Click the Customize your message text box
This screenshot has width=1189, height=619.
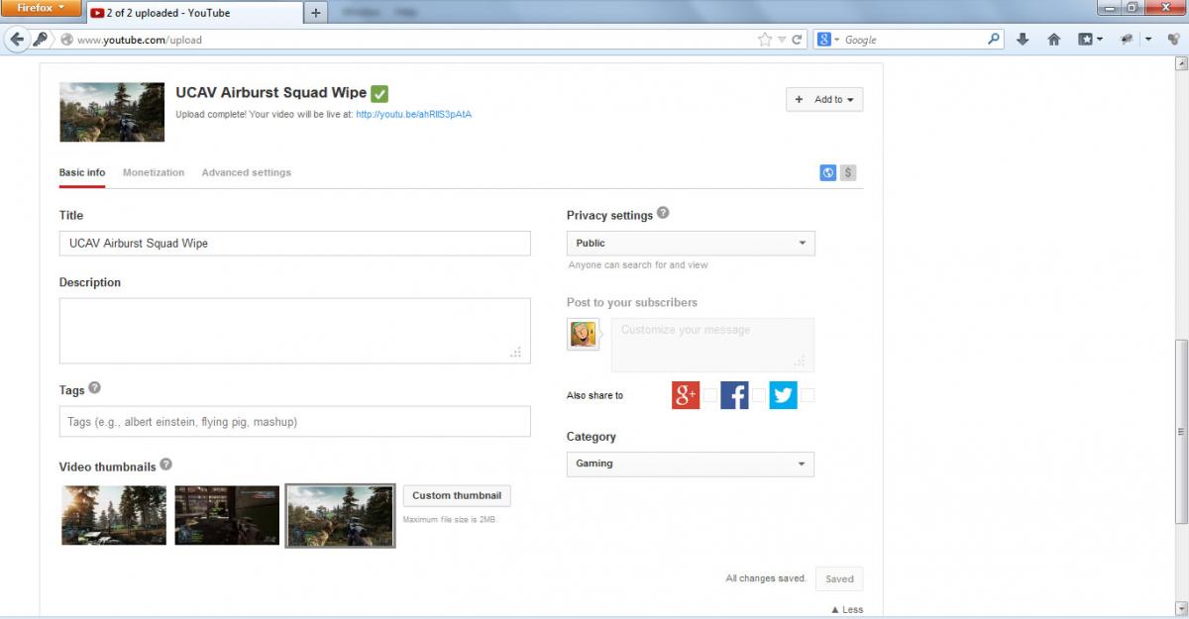click(712, 345)
